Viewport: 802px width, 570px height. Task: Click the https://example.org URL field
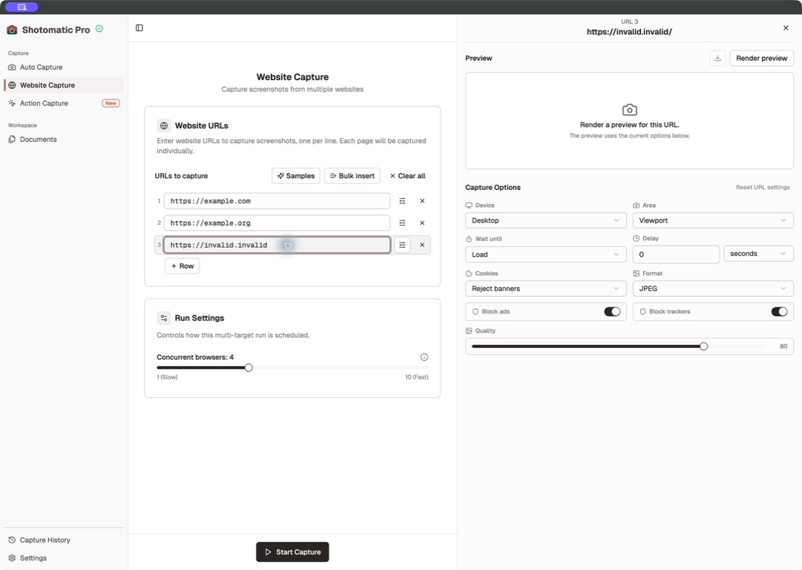[x=277, y=223]
